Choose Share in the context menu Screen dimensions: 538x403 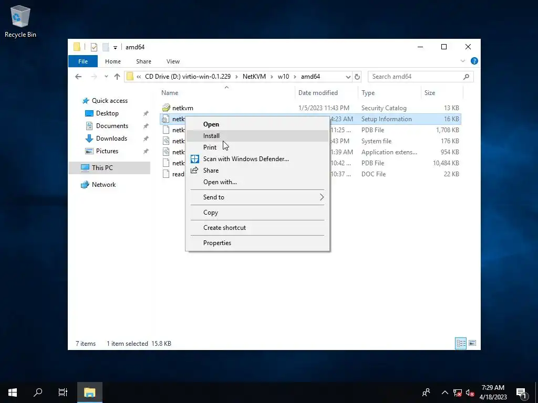pos(257,171)
